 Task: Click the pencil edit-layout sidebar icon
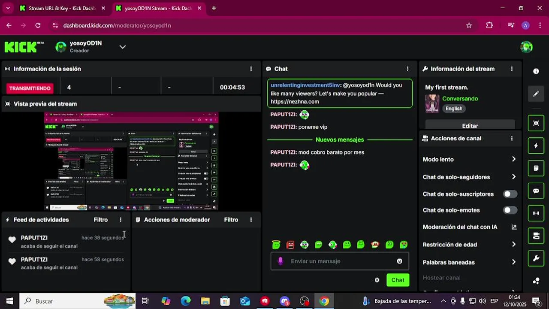point(536,94)
